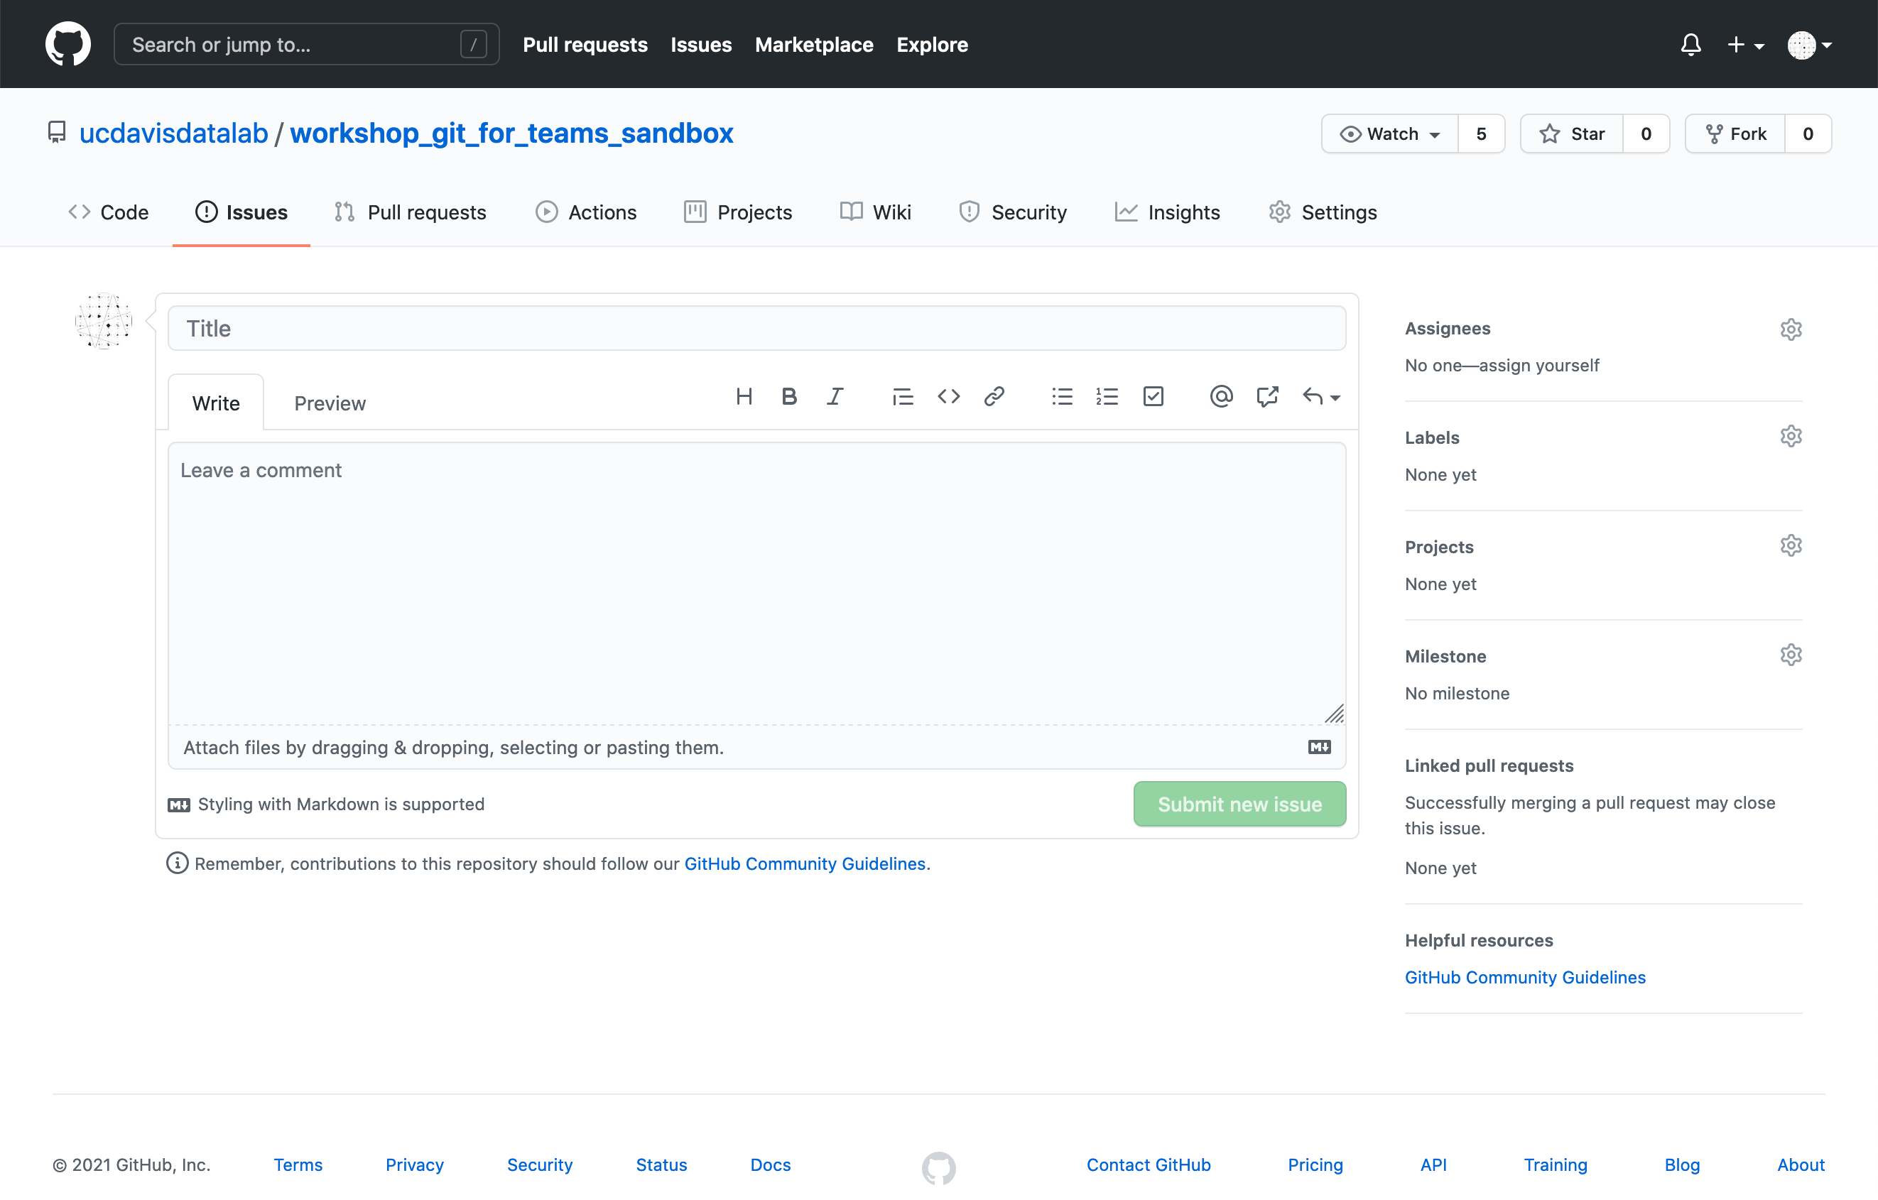Click the watchers count 5
The height and width of the screenshot is (1200, 1878).
pos(1481,133)
